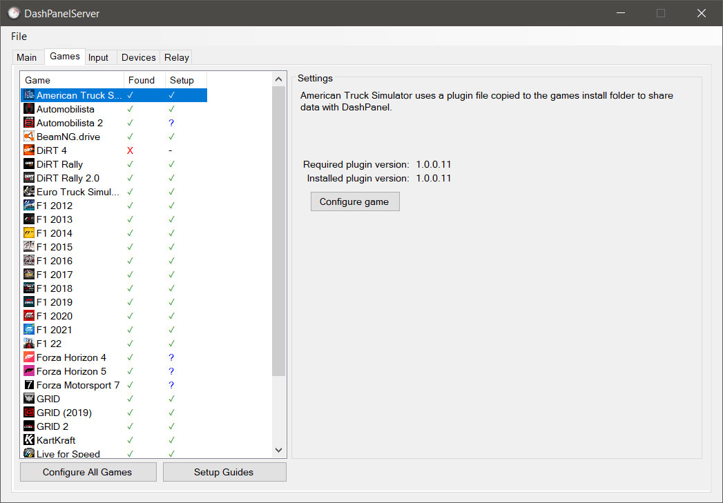Click the F1 2017 game icon
The height and width of the screenshot is (503, 723).
tap(29, 275)
